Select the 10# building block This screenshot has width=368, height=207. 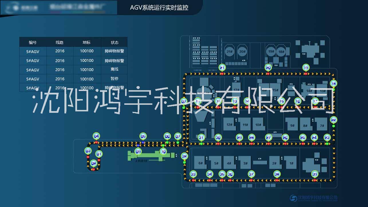(258, 124)
